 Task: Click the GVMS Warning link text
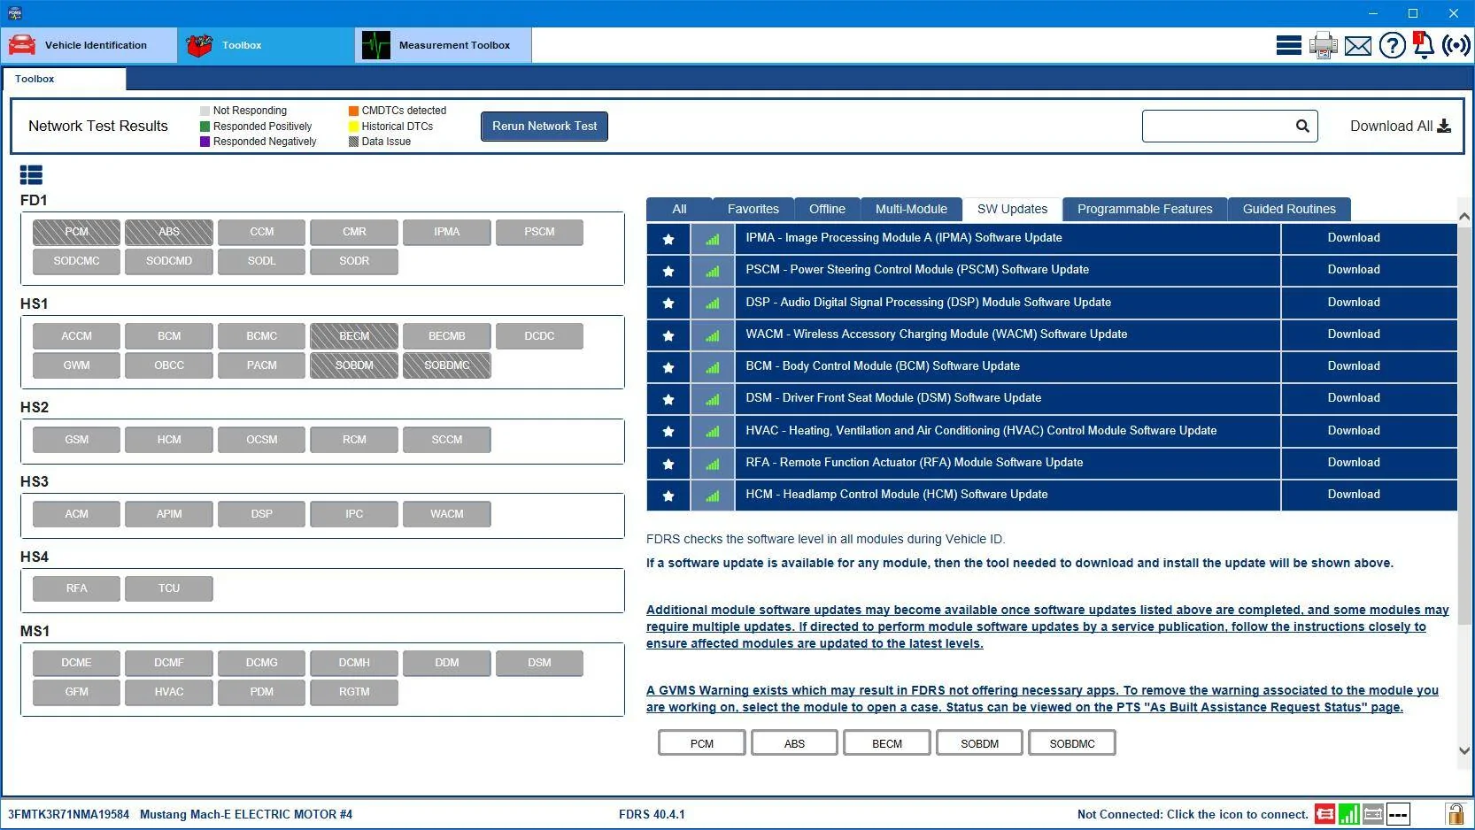(x=1042, y=698)
